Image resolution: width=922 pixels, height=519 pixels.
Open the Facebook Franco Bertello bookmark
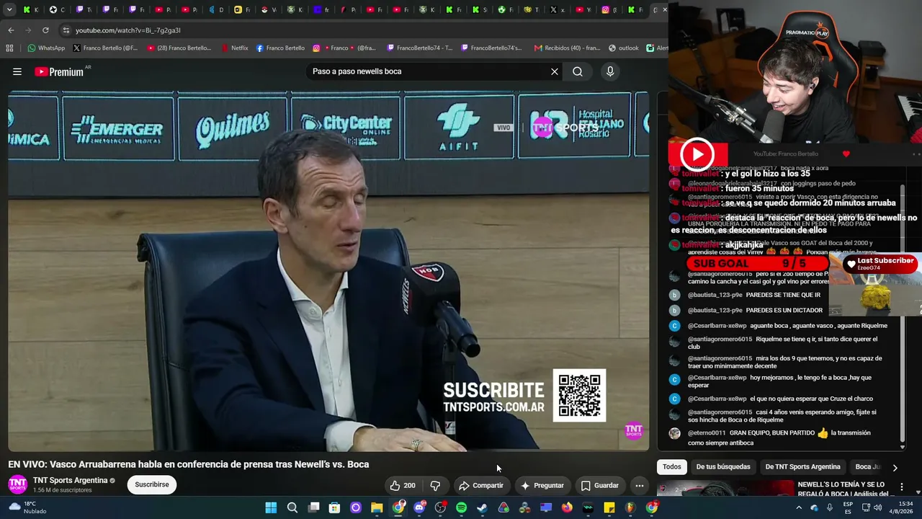(x=280, y=48)
